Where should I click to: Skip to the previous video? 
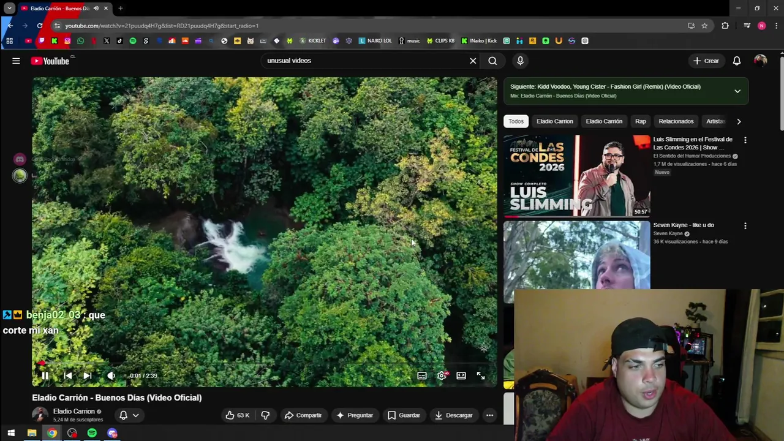click(67, 375)
